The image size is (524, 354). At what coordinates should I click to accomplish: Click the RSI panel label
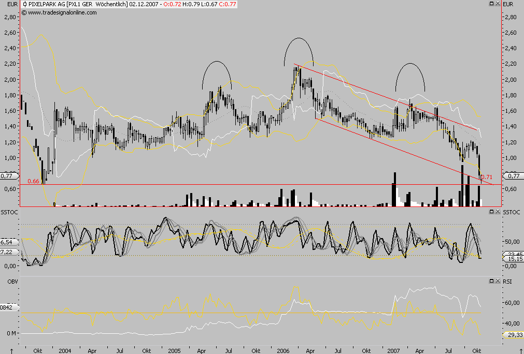508,280
